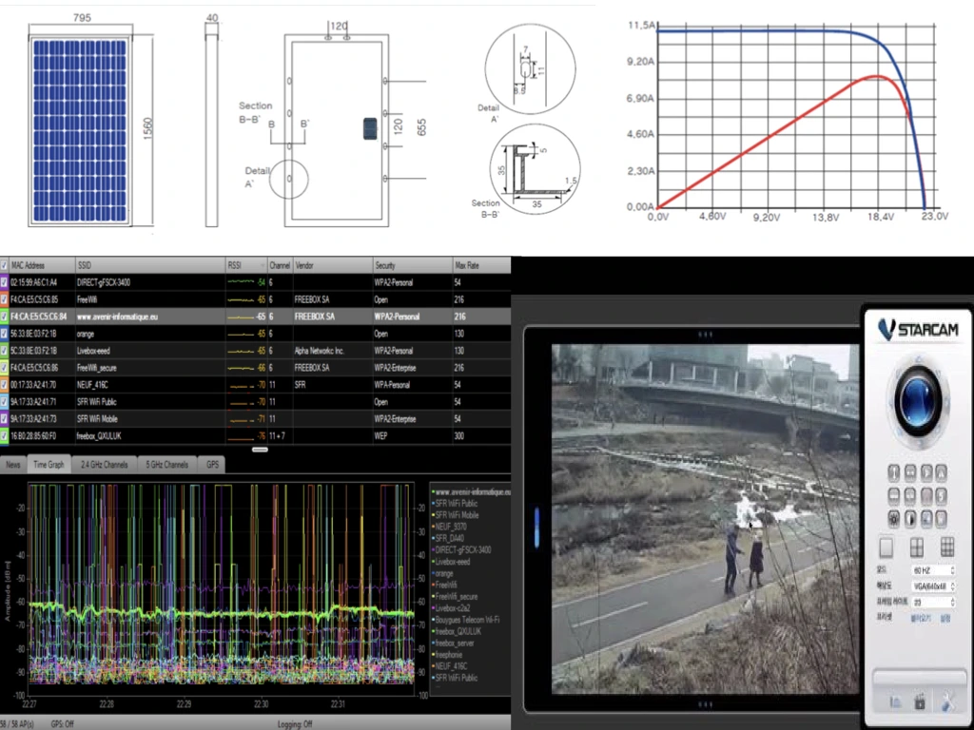Screen dimensions: 974x730
Task: Open the VGA(640x480) resolution dropdown
Action: (x=932, y=586)
